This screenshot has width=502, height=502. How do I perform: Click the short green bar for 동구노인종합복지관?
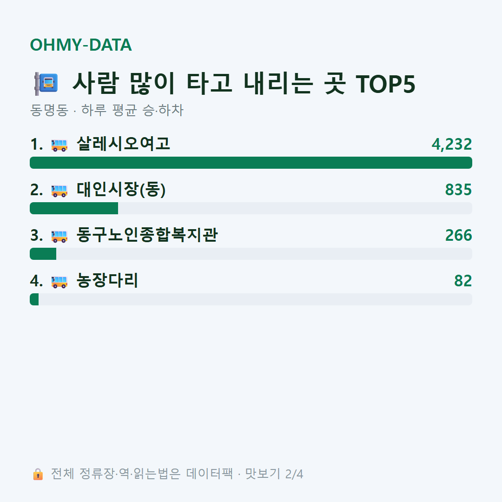[x=43, y=254]
